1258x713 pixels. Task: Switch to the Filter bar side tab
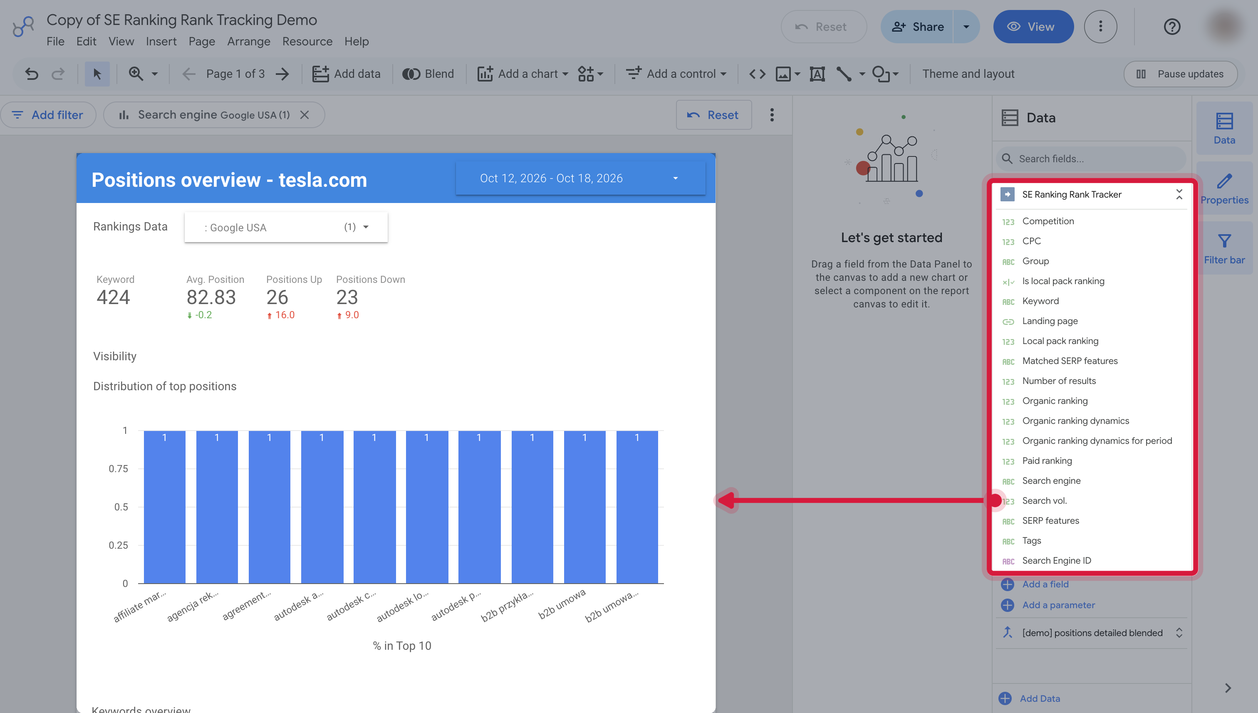click(1224, 249)
